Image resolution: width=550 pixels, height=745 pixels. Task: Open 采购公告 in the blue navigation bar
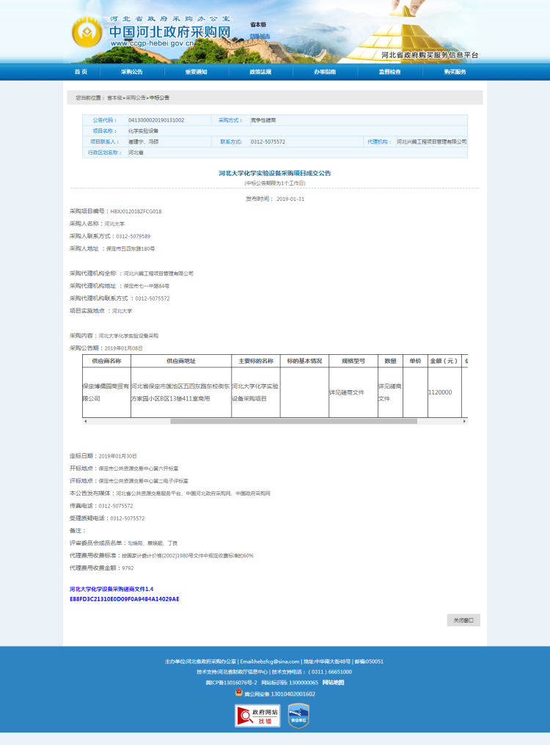132,72
